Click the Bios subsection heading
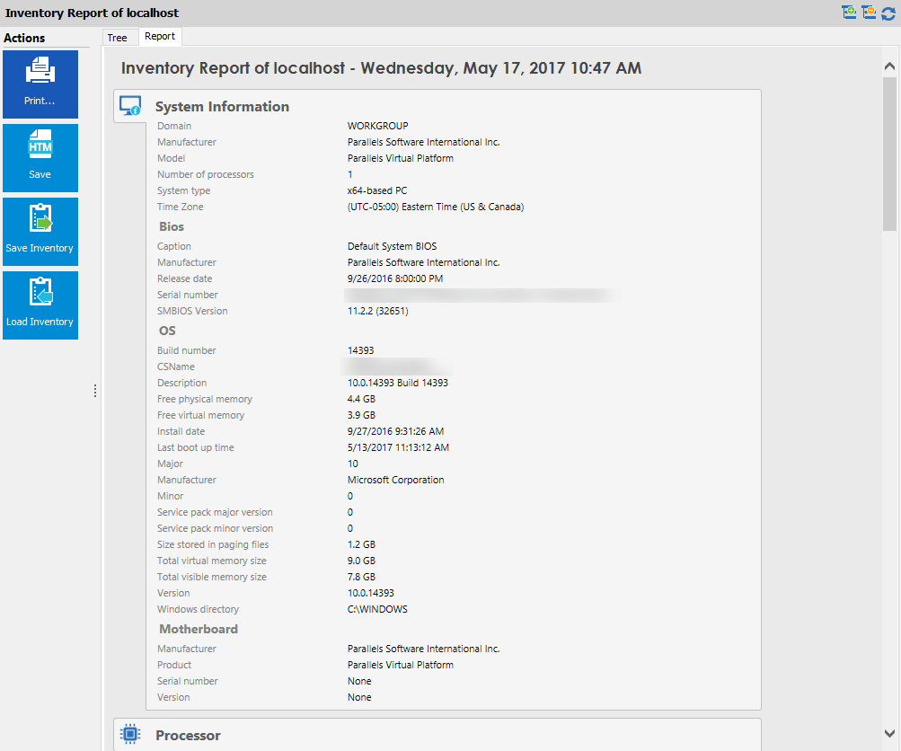 [172, 227]
